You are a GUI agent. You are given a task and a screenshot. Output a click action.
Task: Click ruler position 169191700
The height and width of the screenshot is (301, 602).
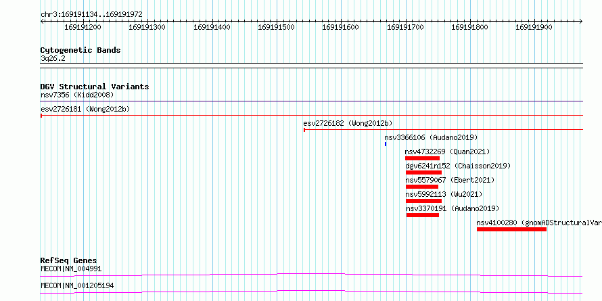pyautogui.click(x=405, y=27)
